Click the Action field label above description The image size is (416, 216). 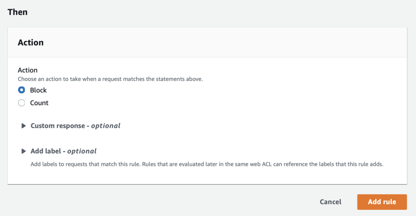click(x=28, y=70)
